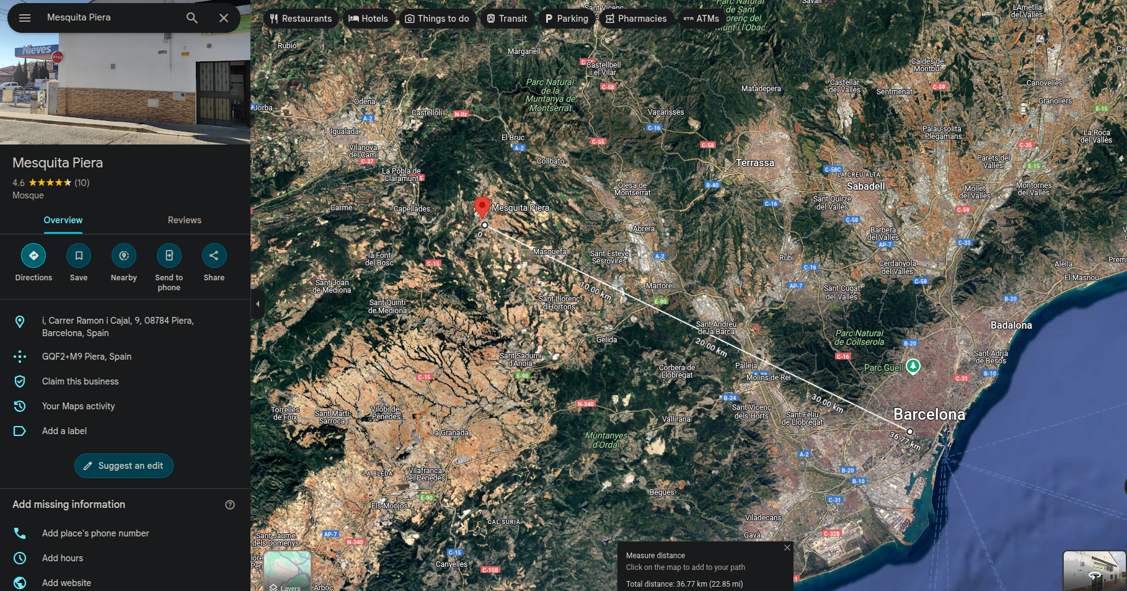1127x591 pixels.
Task: Open the hamburger menu
Action: [25, 18]
